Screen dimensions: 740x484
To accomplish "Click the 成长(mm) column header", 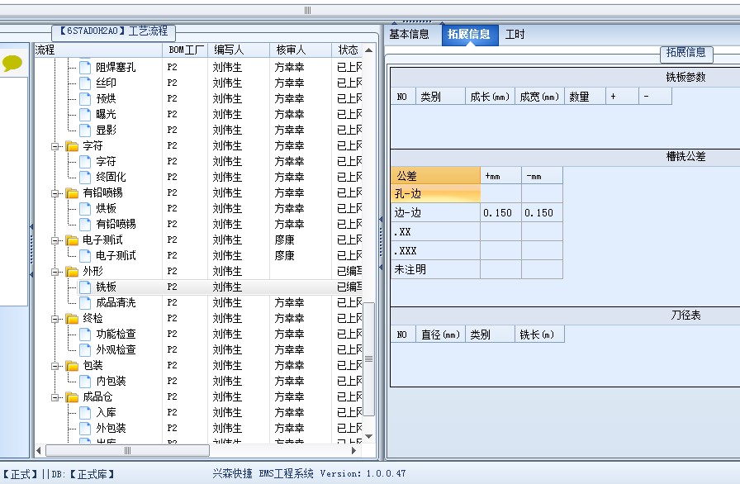I will pyautogui.click(x=490, y=97).
